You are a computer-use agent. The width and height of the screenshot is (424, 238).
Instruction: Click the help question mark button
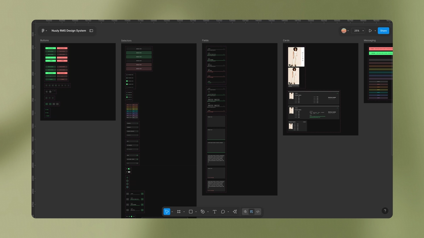pos(385,211)
